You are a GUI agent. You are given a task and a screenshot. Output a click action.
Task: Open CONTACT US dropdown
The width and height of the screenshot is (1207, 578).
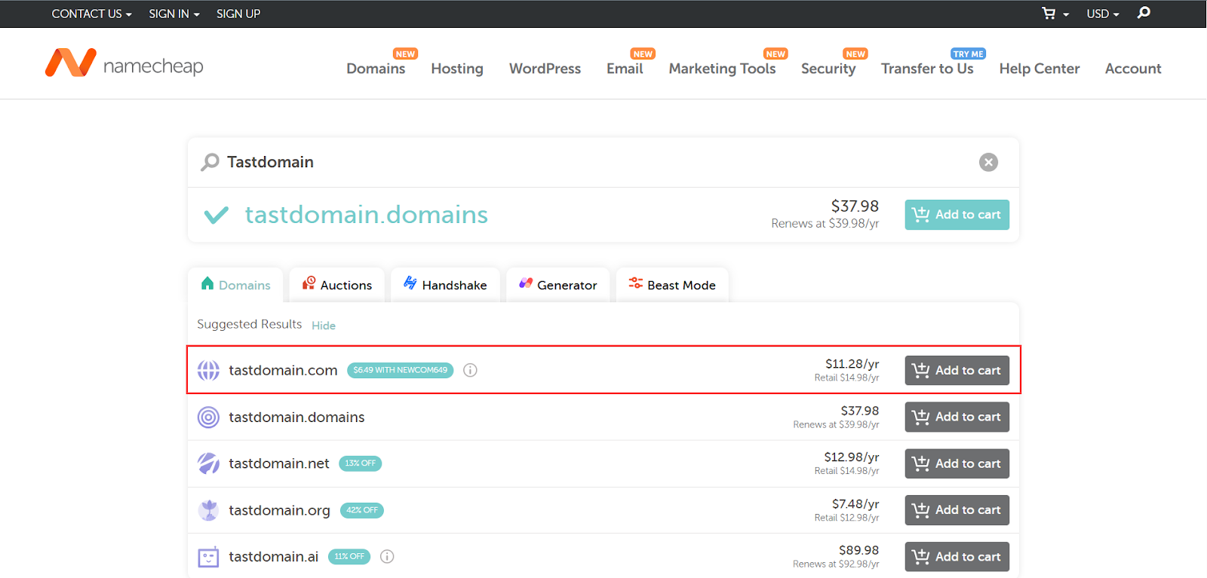91,14
